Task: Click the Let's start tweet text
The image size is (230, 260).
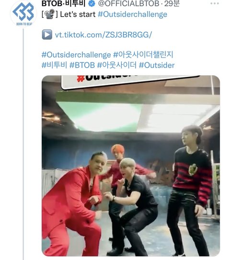Action: pyautogui.click(x=78, y=14)
